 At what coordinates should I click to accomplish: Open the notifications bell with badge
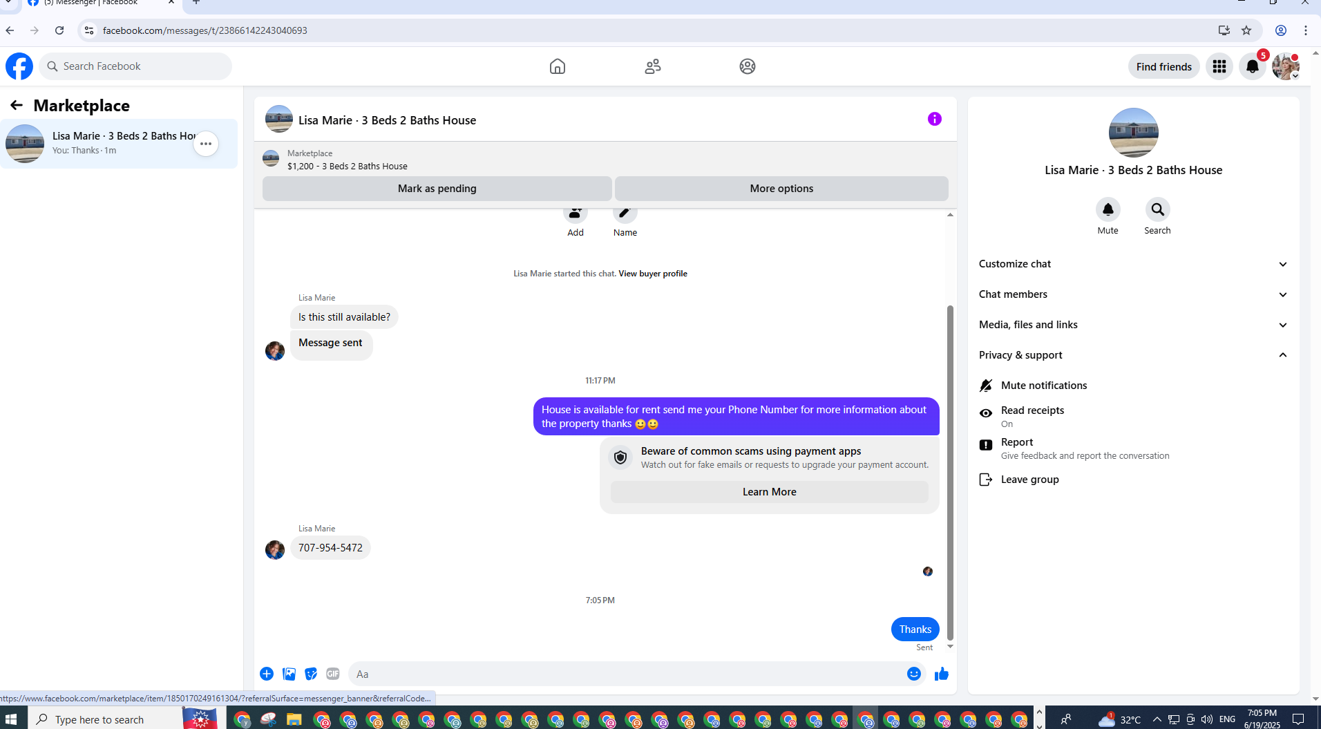(x=1253, y=66)
